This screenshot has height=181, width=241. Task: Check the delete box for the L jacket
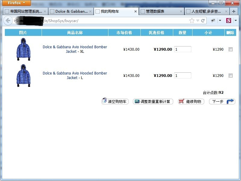coord(230,76)
